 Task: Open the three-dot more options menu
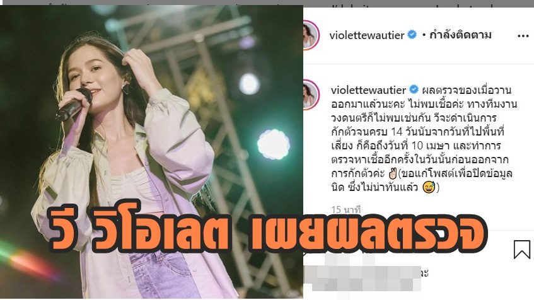[x=523, y=36]
